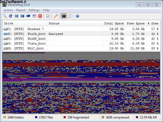Click the yellow folders legend swatch
Viewport: 163px width, 122px height.
pos(5,117)
